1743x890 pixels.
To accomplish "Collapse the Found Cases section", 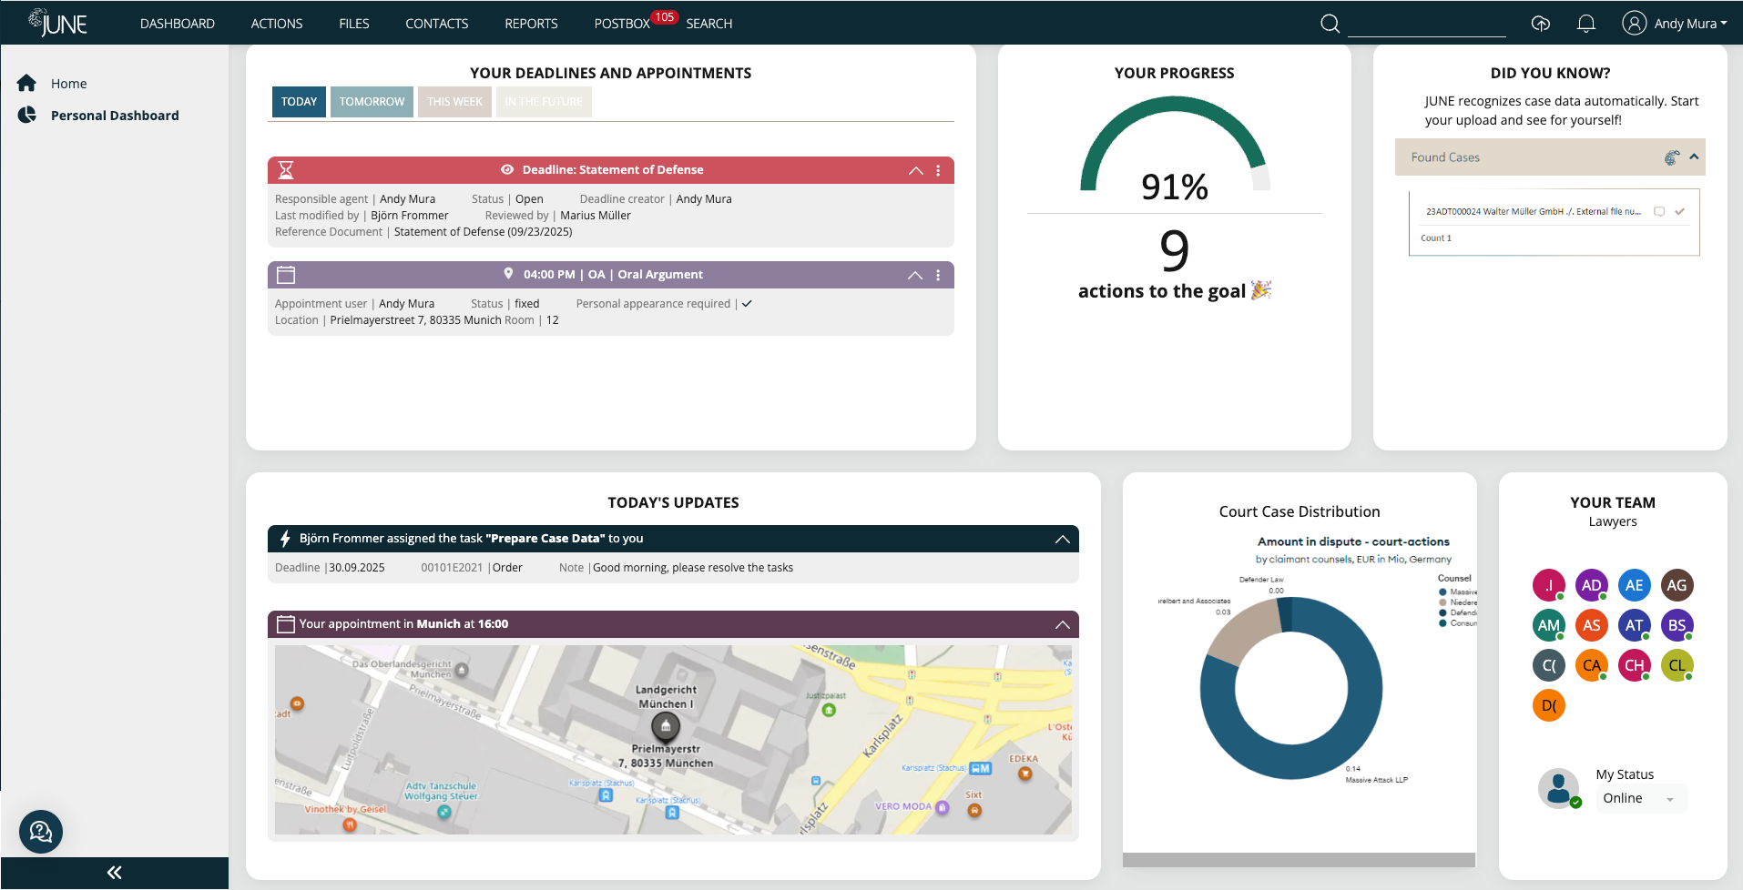I will click(1694, 157).
